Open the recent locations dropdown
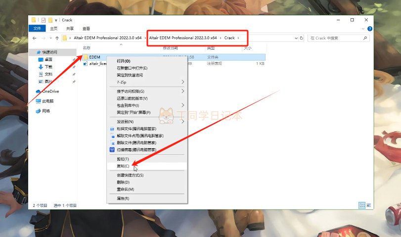 pos(50,38)
